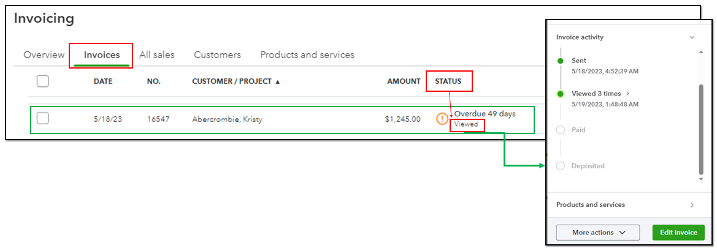Click the sort arrow beside Customer / Project

click(x=278, y=81)
